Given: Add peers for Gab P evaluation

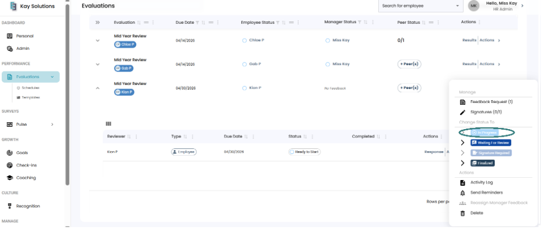Looking at the screenshot, I should pyautogui.click(x=409, y=64).
